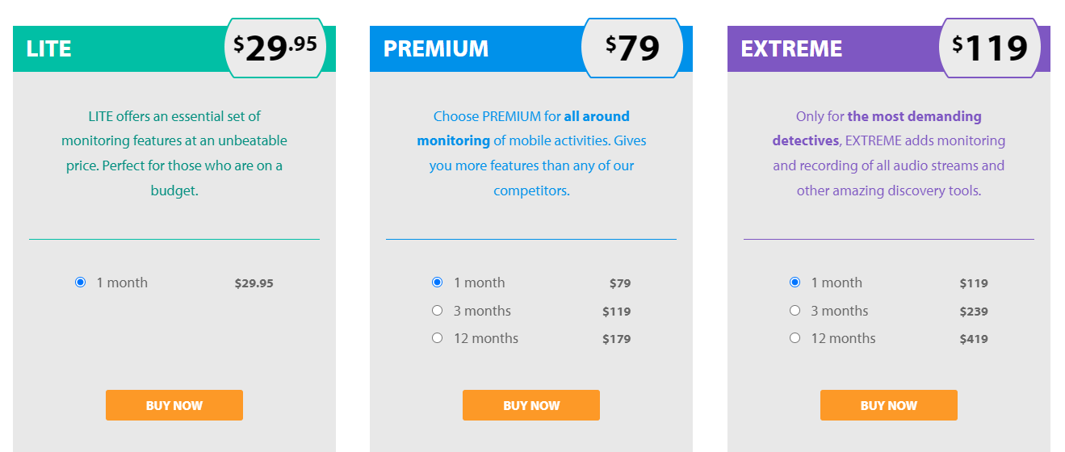Click the $179 price for 12 months

(x=617, y=339)
